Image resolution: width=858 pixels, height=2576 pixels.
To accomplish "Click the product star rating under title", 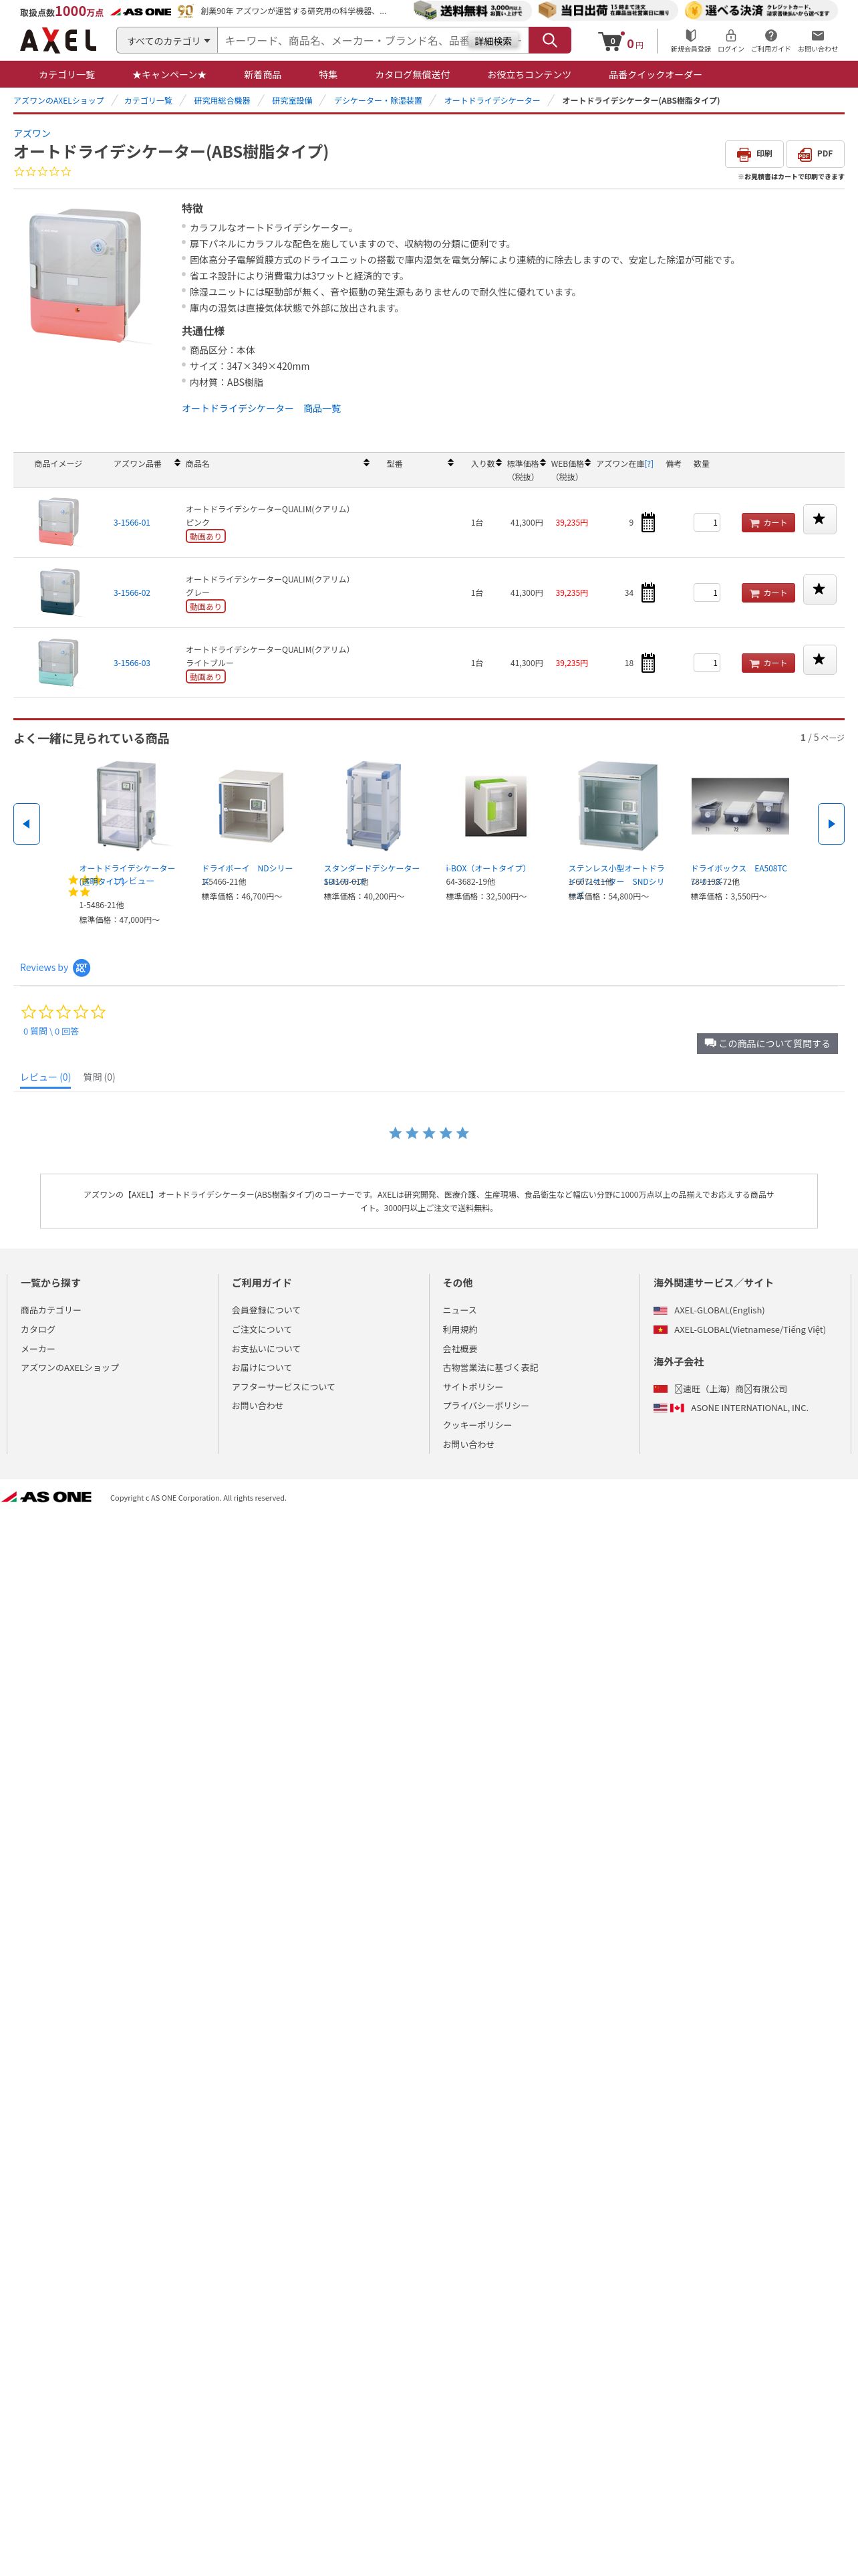I will coord(43,172).
